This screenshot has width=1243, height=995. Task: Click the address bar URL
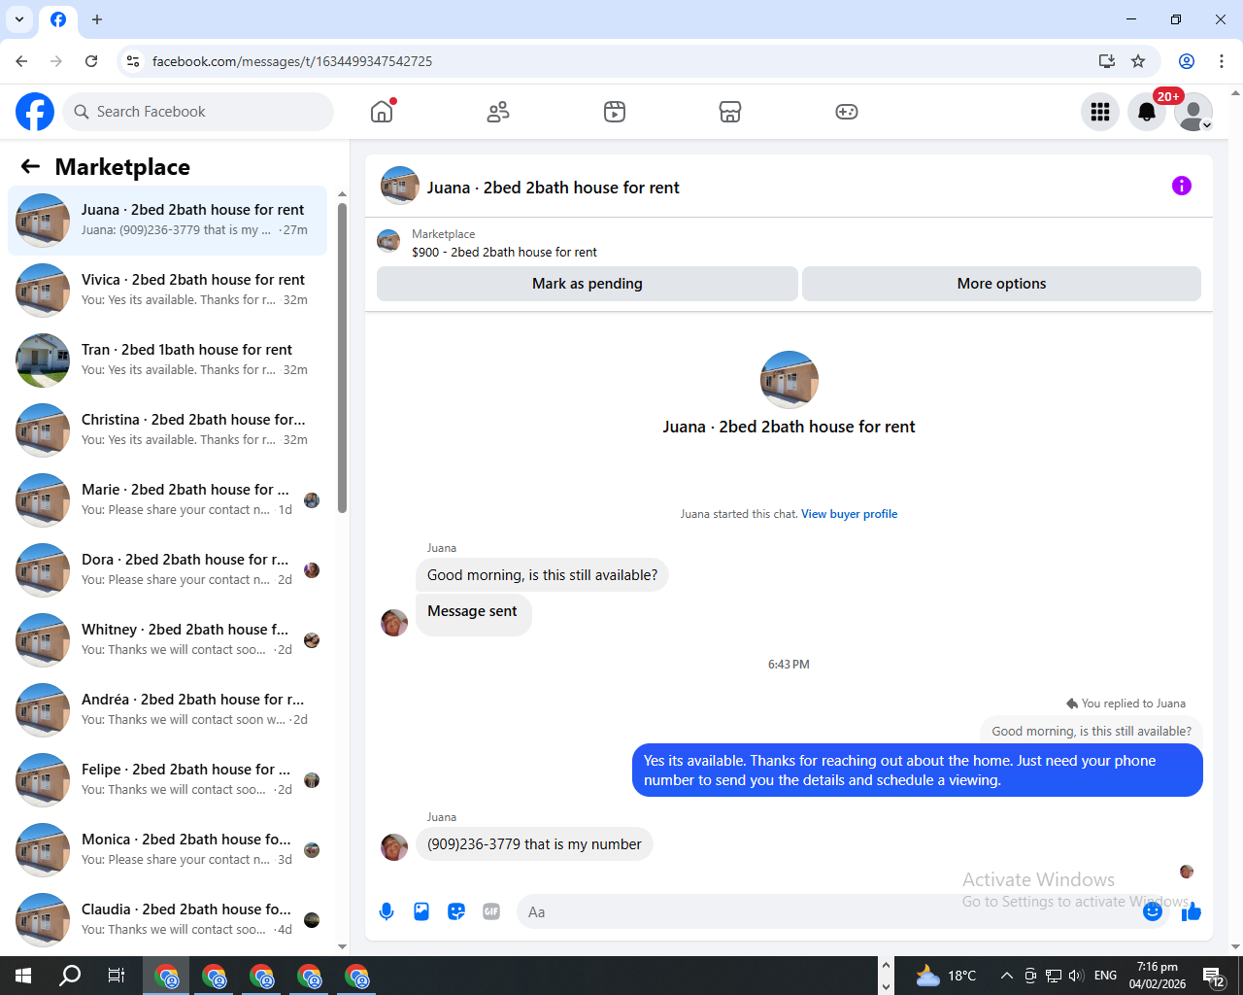point(292,61)
